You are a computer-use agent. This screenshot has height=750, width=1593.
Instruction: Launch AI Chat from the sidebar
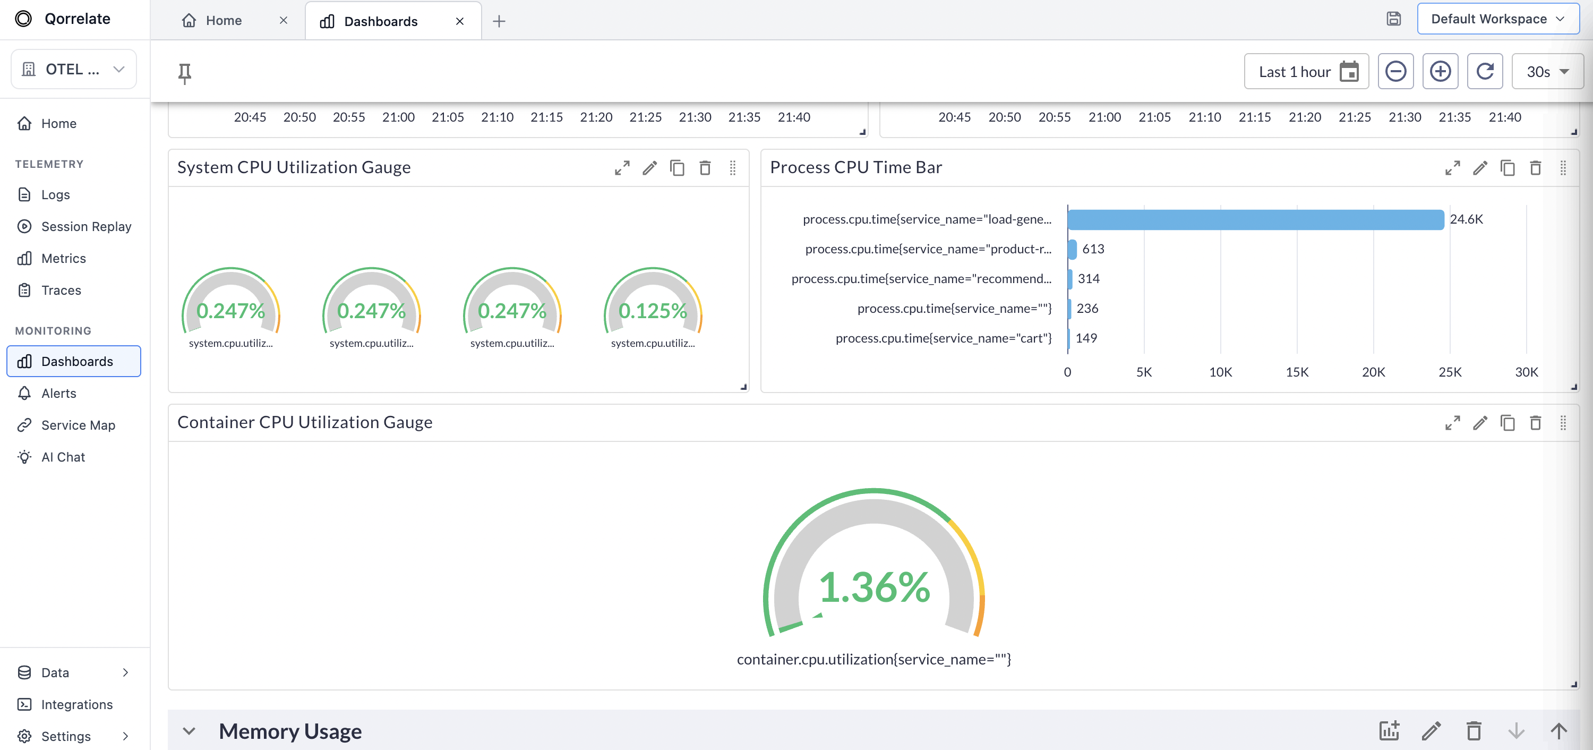tap(63, 457)
